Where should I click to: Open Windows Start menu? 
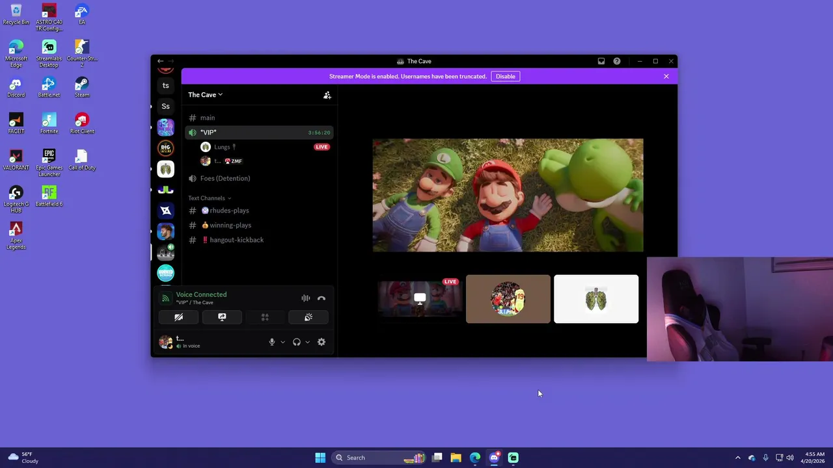320,458
